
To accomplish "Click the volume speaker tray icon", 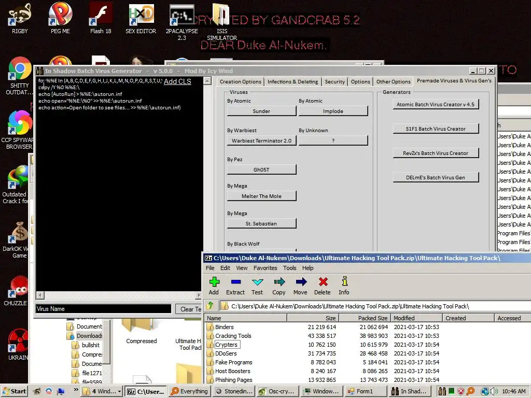I will (494, 391).
